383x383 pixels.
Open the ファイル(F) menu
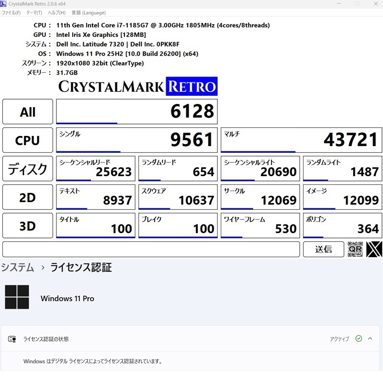pos(11,13)
